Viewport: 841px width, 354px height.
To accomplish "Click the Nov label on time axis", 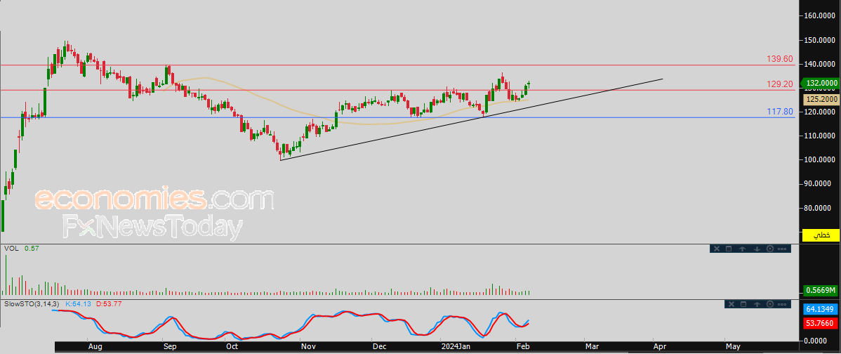I will [x=308, y=346].
